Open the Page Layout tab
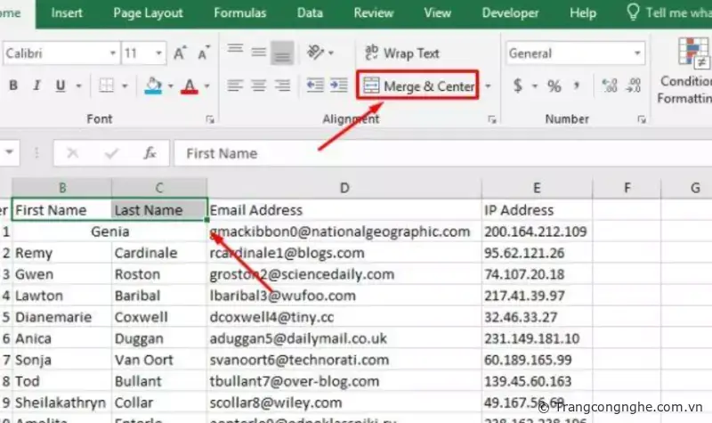 148,13
